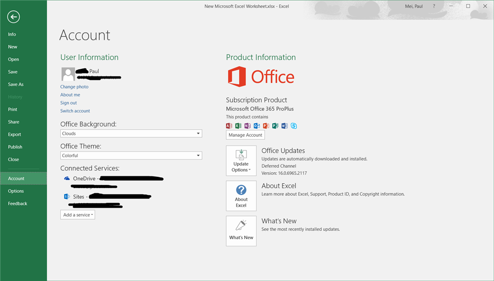Open Update Options button
The height and width of the screenshot is (281, 494).
pos(241,161)
